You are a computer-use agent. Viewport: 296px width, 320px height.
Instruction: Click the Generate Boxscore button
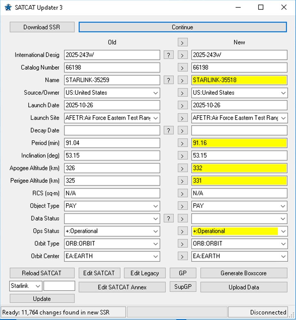pyautogui.click(x=244, y=273)
